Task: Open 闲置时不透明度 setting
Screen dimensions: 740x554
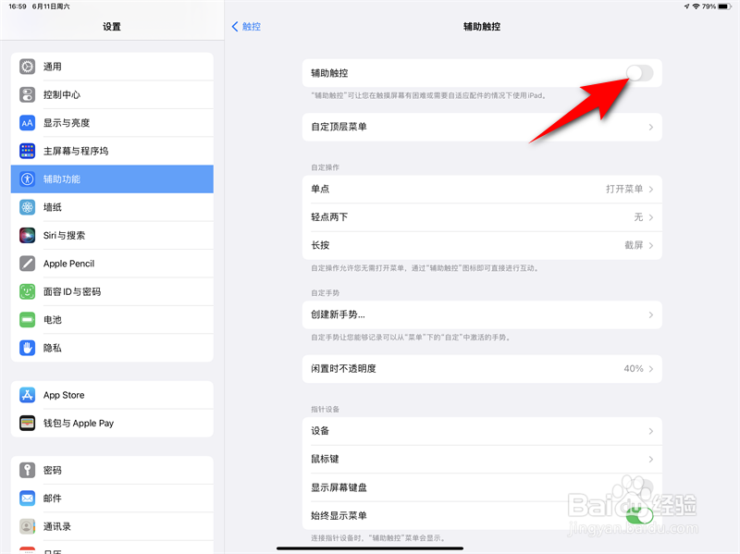Action: tap(482, 369)
